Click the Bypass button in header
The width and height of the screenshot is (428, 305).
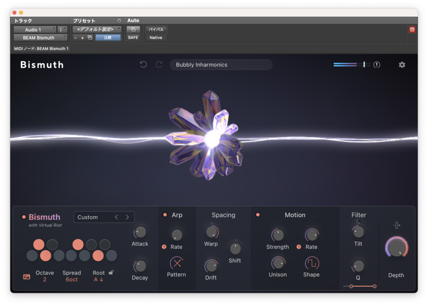[x=156, y=29]
